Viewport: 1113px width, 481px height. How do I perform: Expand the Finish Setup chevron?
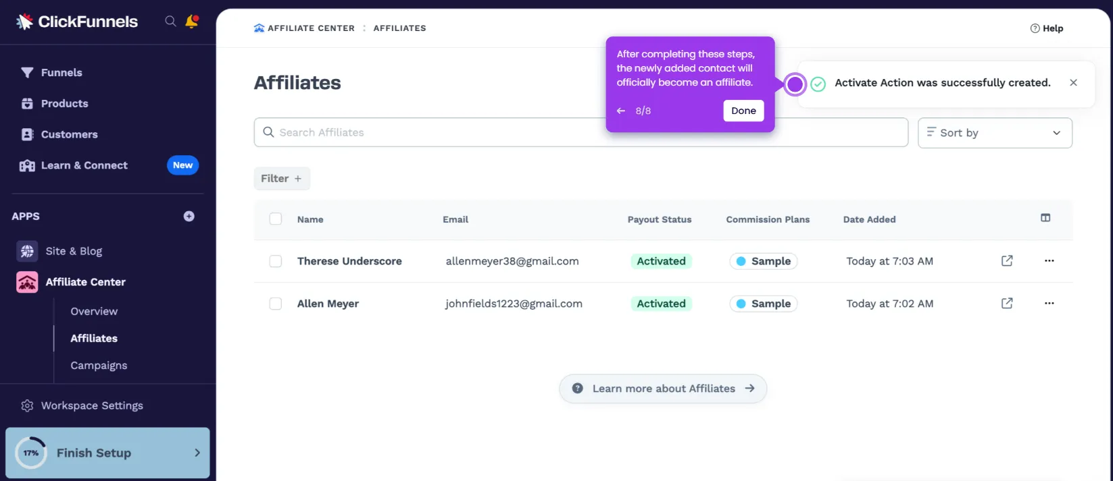click(x=197, y=453)
